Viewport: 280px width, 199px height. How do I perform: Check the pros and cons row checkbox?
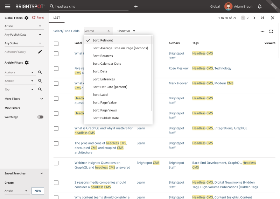point(56,143)
